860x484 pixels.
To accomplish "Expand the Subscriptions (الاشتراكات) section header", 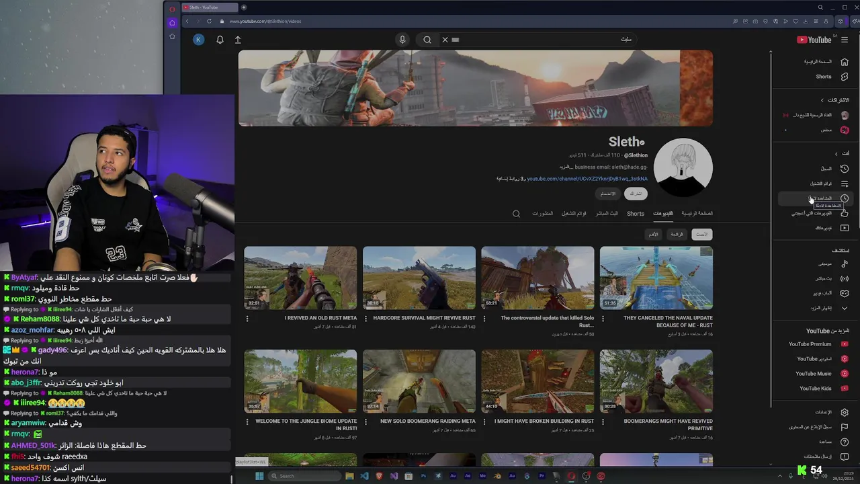I will (x=834, y=100).
